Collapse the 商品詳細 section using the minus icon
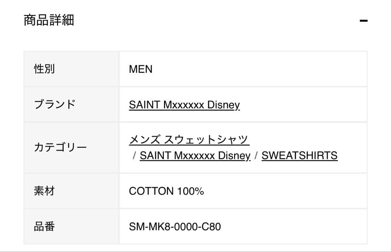The height and width of the screenshot is (252, 391). (364, 21)
